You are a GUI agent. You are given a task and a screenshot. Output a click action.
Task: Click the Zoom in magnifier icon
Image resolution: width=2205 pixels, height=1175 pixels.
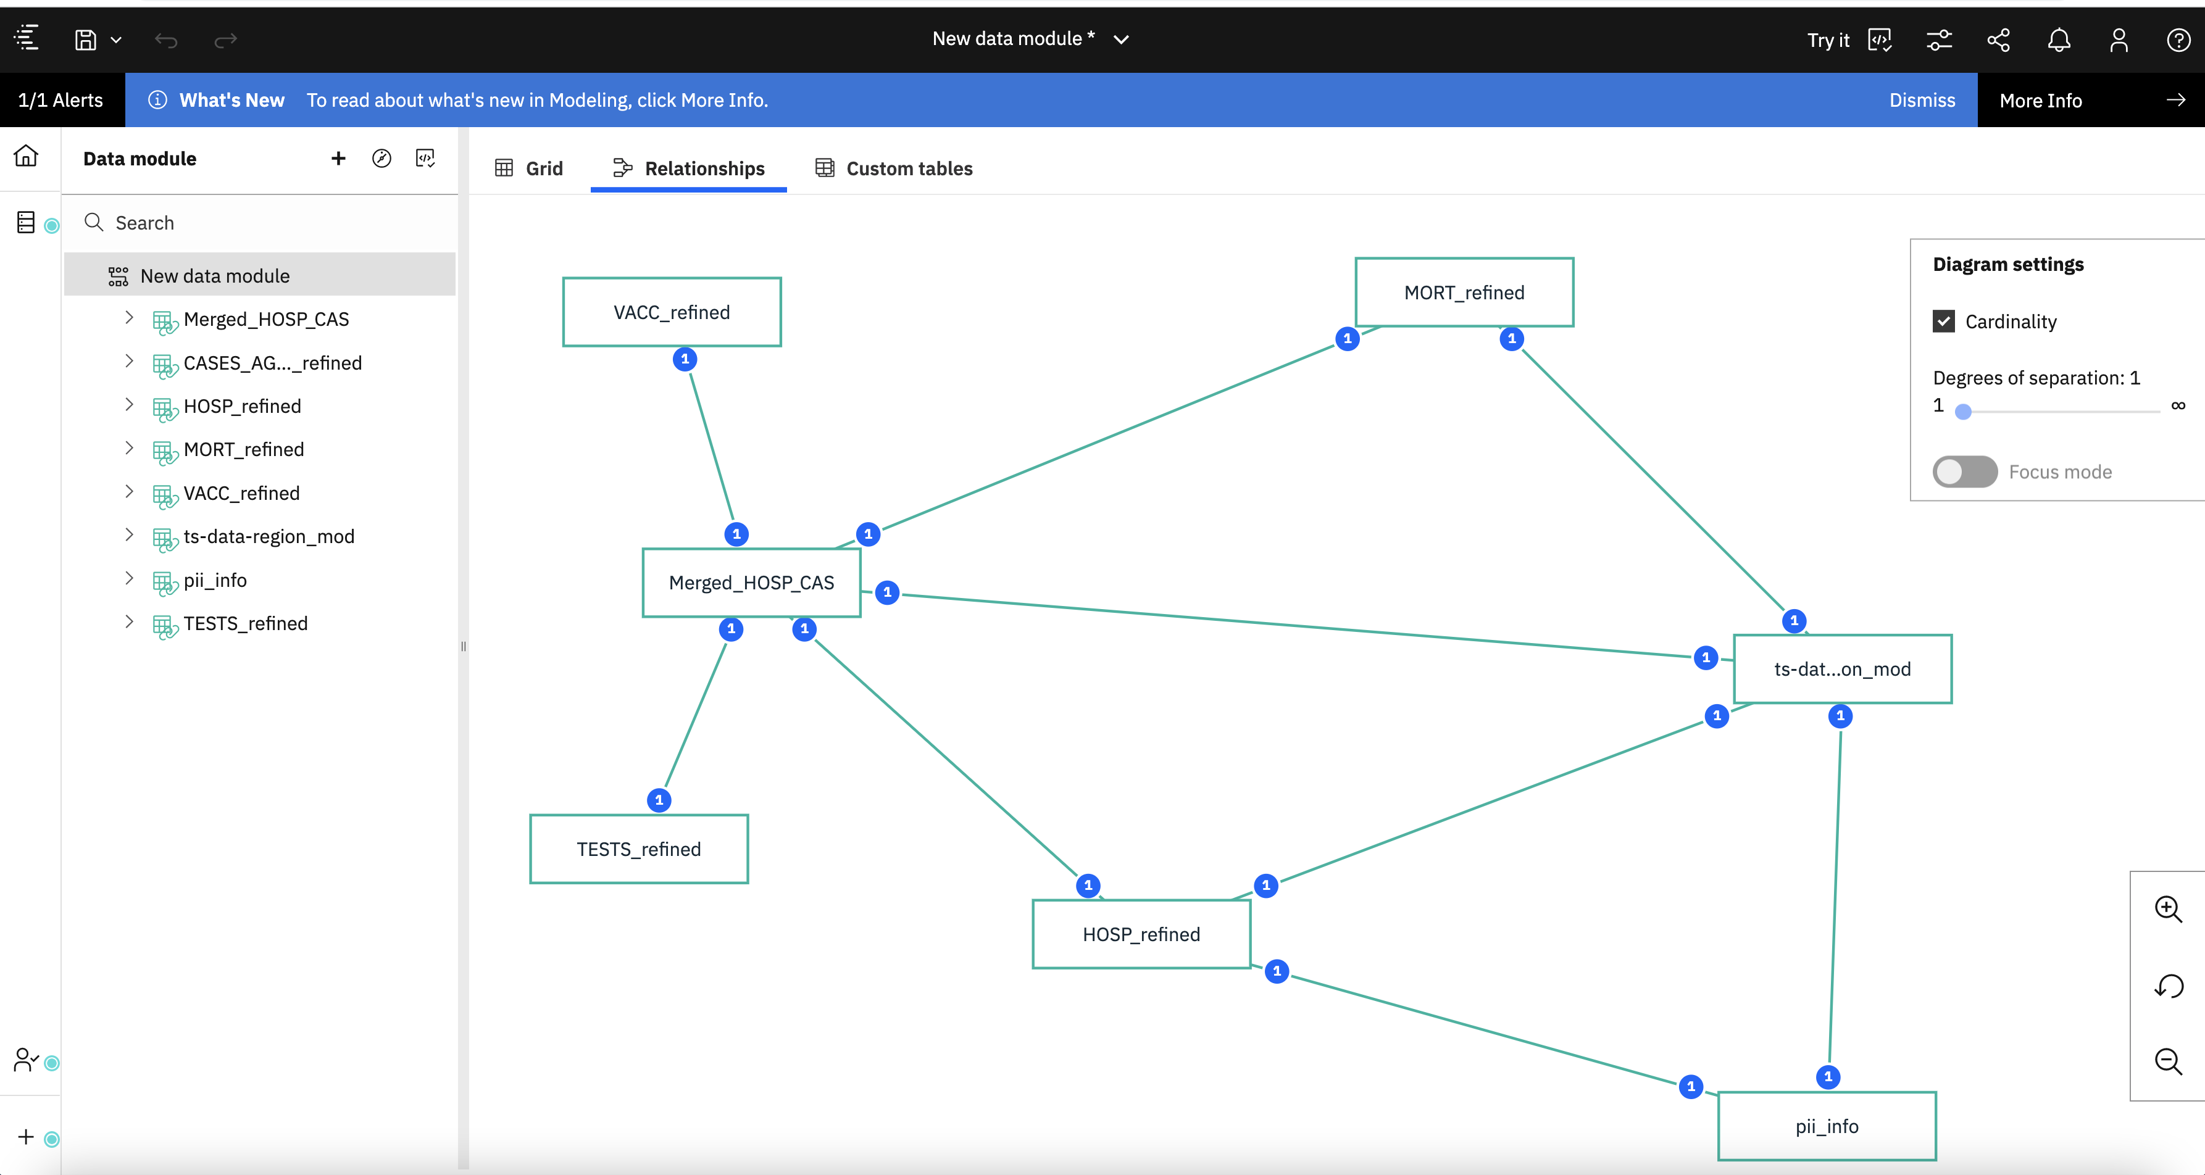pos(2168,909)
